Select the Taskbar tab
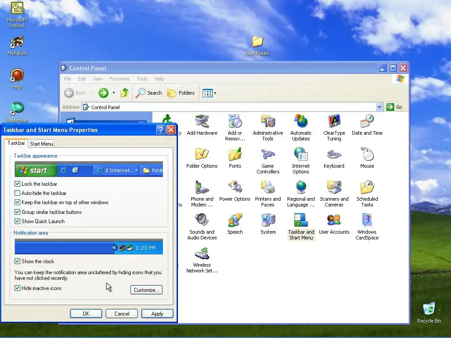 [16, 143]
